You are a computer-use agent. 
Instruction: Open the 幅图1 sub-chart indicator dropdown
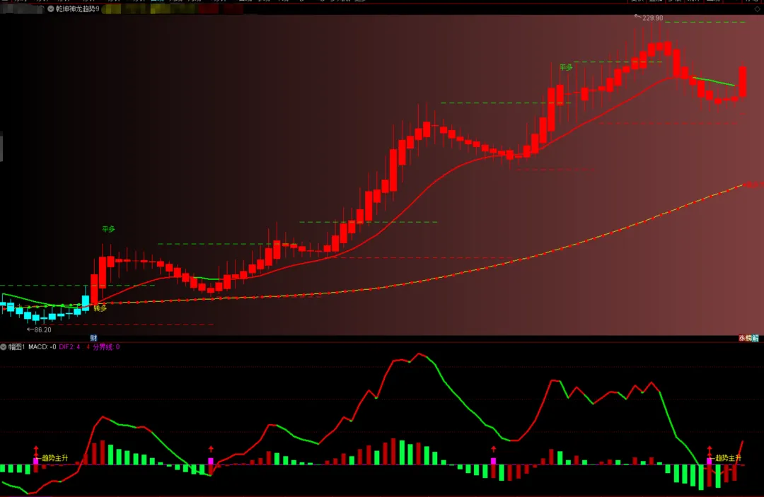click(4, 347)
